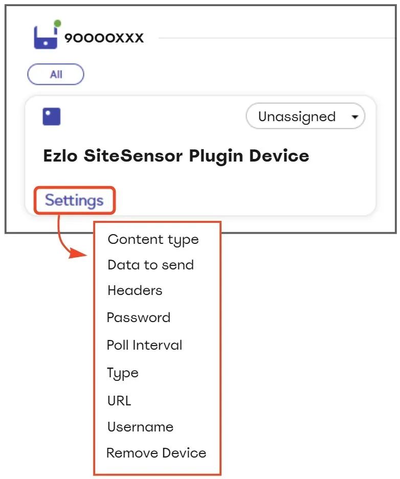Viewport: 400px width, 479px height.
Task: Click the green online status dot
Action: tap(57, 23)
